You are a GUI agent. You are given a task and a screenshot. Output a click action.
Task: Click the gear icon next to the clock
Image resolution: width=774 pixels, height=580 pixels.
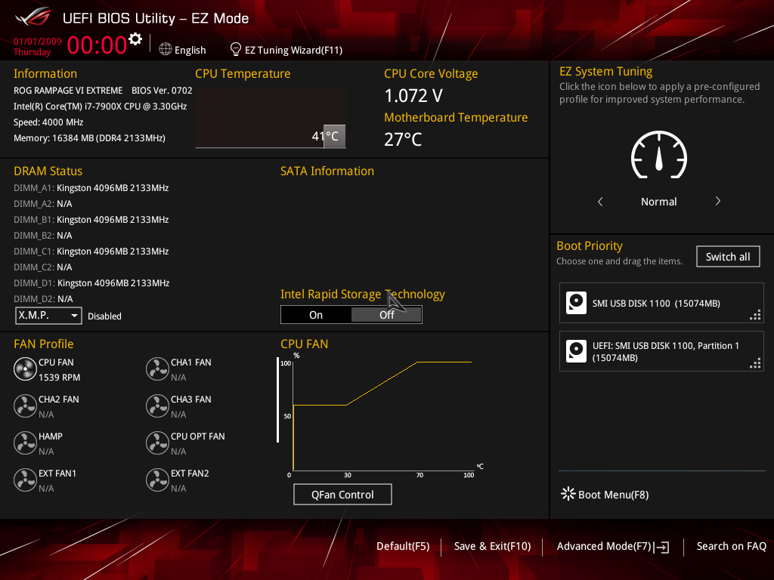pyautogui.click(x=135, y=39)
